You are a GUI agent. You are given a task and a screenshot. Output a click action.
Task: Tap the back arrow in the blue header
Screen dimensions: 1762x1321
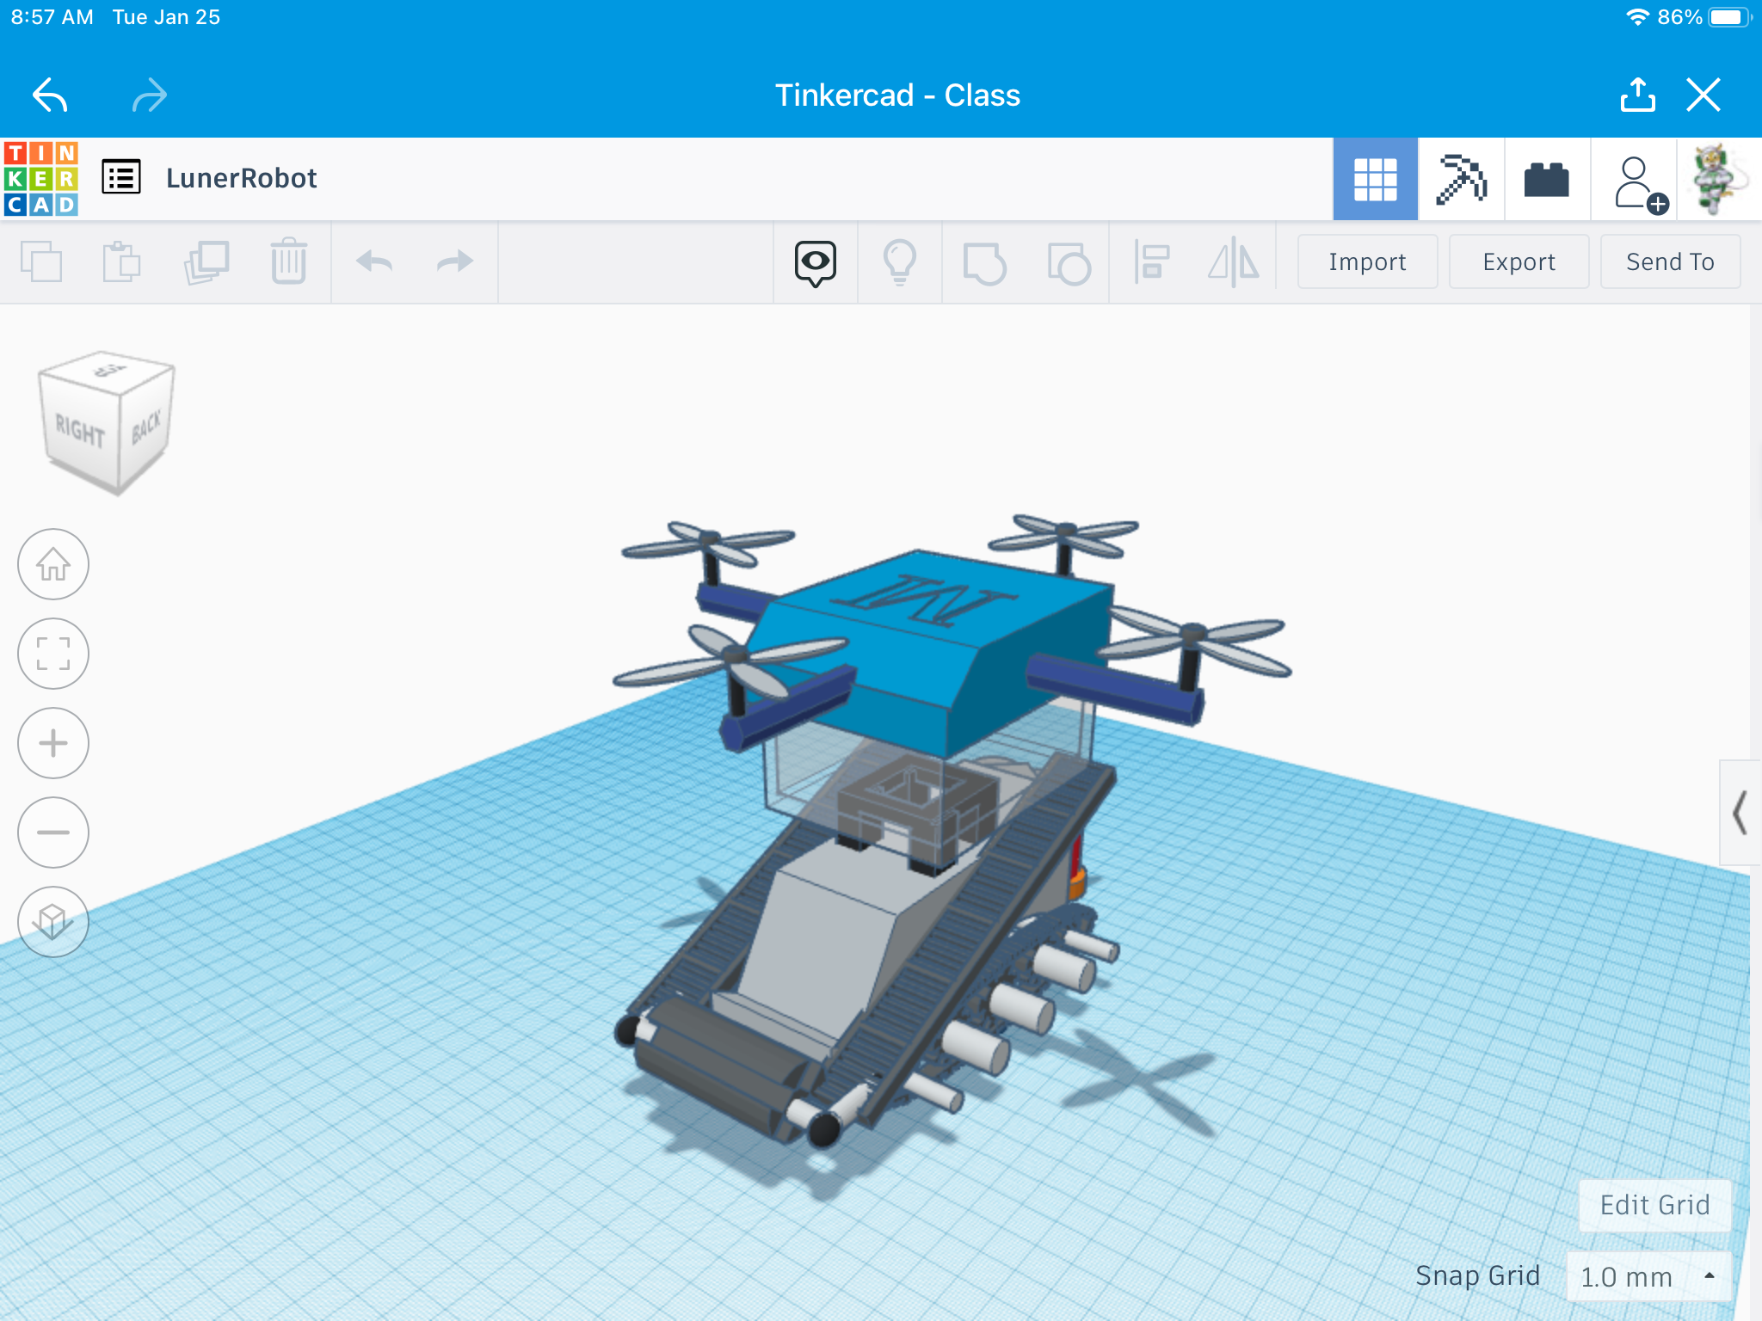tap(50, 95)
